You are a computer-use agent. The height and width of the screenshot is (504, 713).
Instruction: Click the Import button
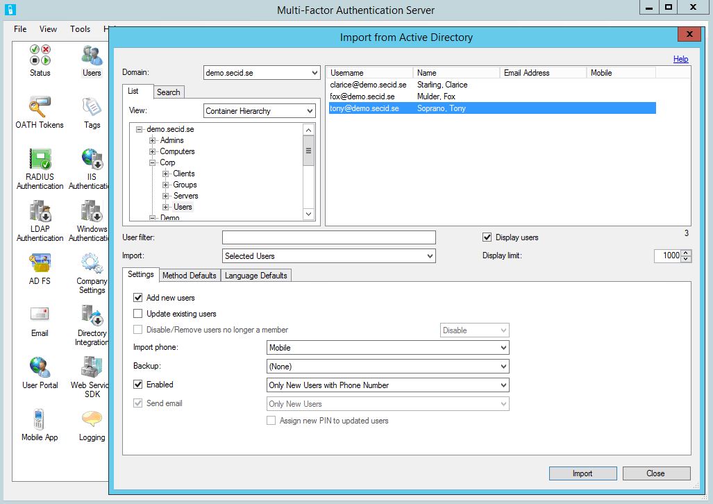coord(582,473)
